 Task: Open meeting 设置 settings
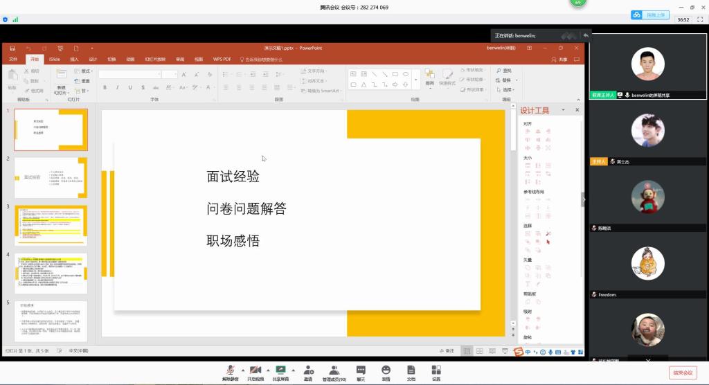436,370
